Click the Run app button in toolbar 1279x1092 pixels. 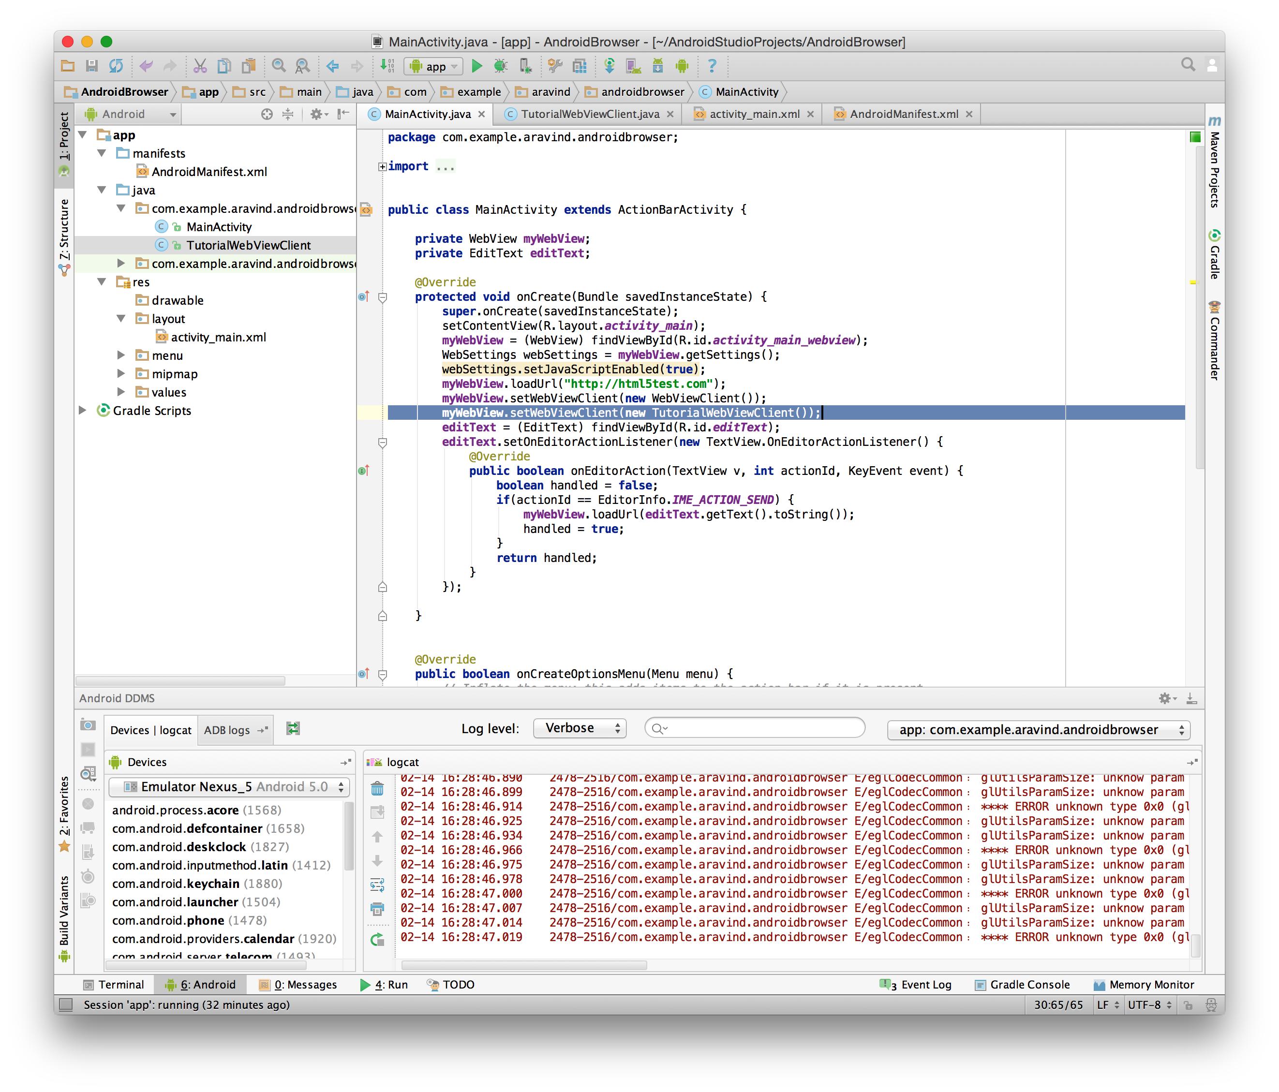click(478, 67)
